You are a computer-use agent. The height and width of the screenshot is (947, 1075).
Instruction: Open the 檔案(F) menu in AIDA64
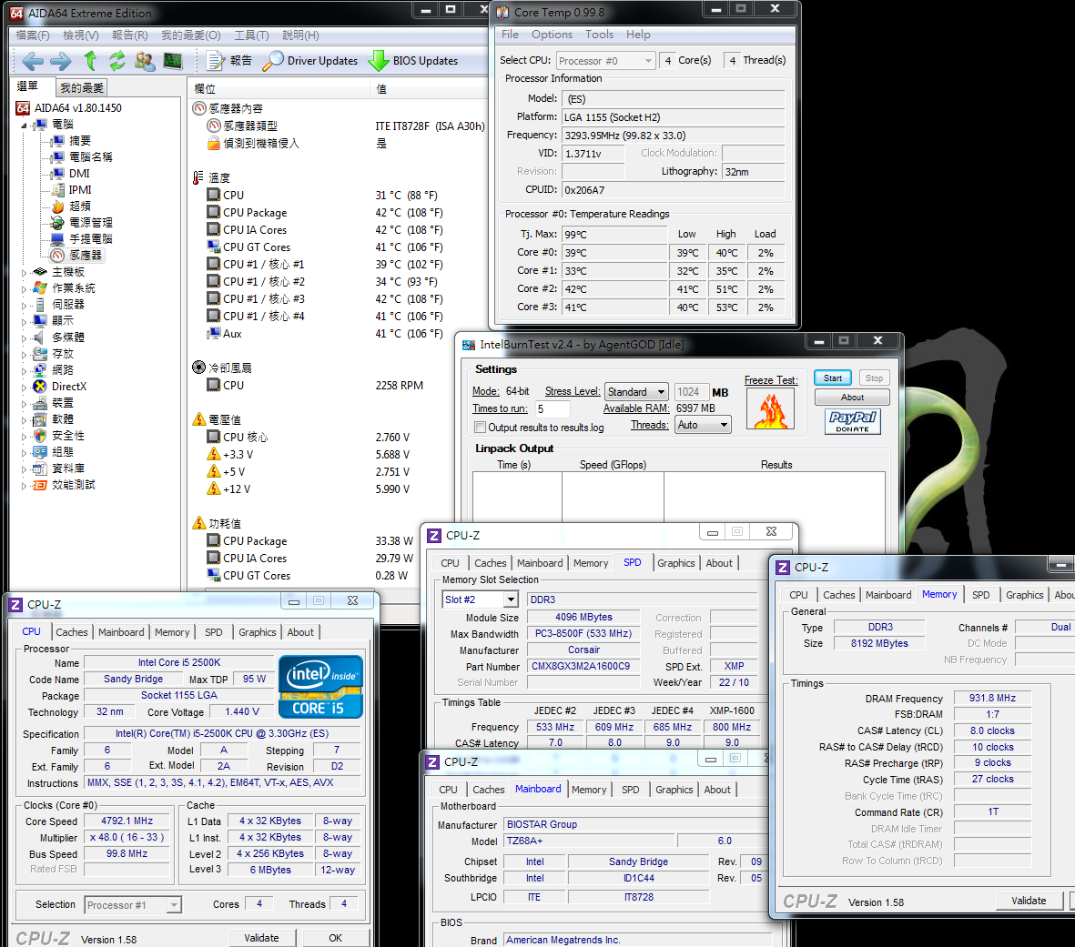tap(33, 35)
